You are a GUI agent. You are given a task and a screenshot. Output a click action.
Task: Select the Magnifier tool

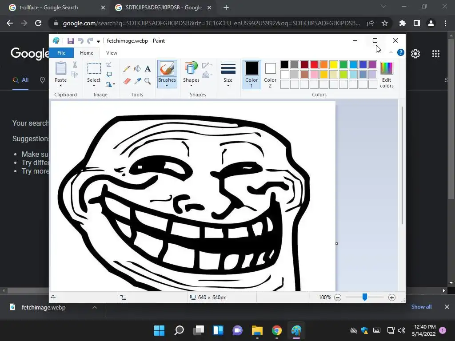(148, 81)
